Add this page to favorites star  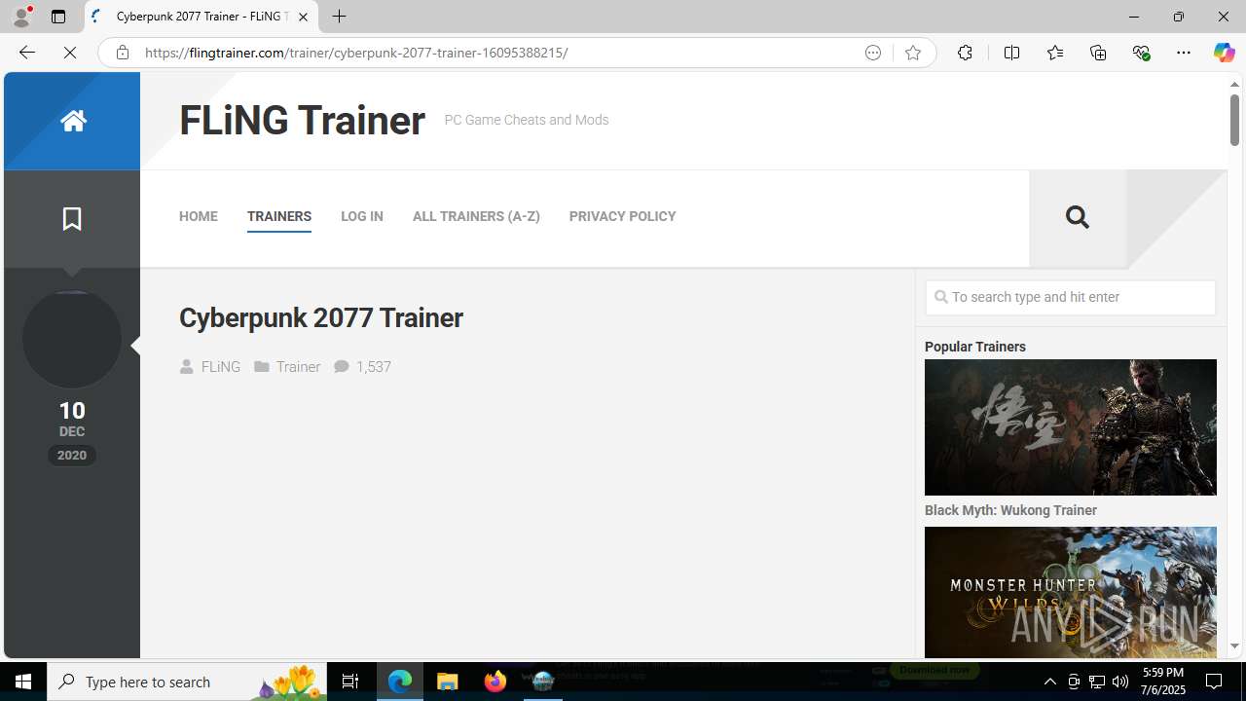(x=912, y=53)
